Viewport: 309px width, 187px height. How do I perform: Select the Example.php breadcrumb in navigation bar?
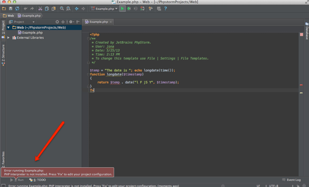[x=29, y=16]
